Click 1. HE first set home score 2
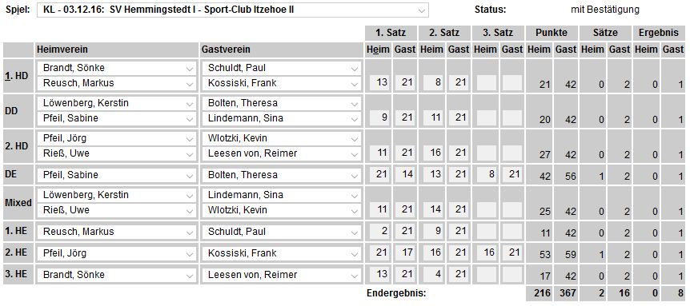The image size is (690, 306). 379,230
